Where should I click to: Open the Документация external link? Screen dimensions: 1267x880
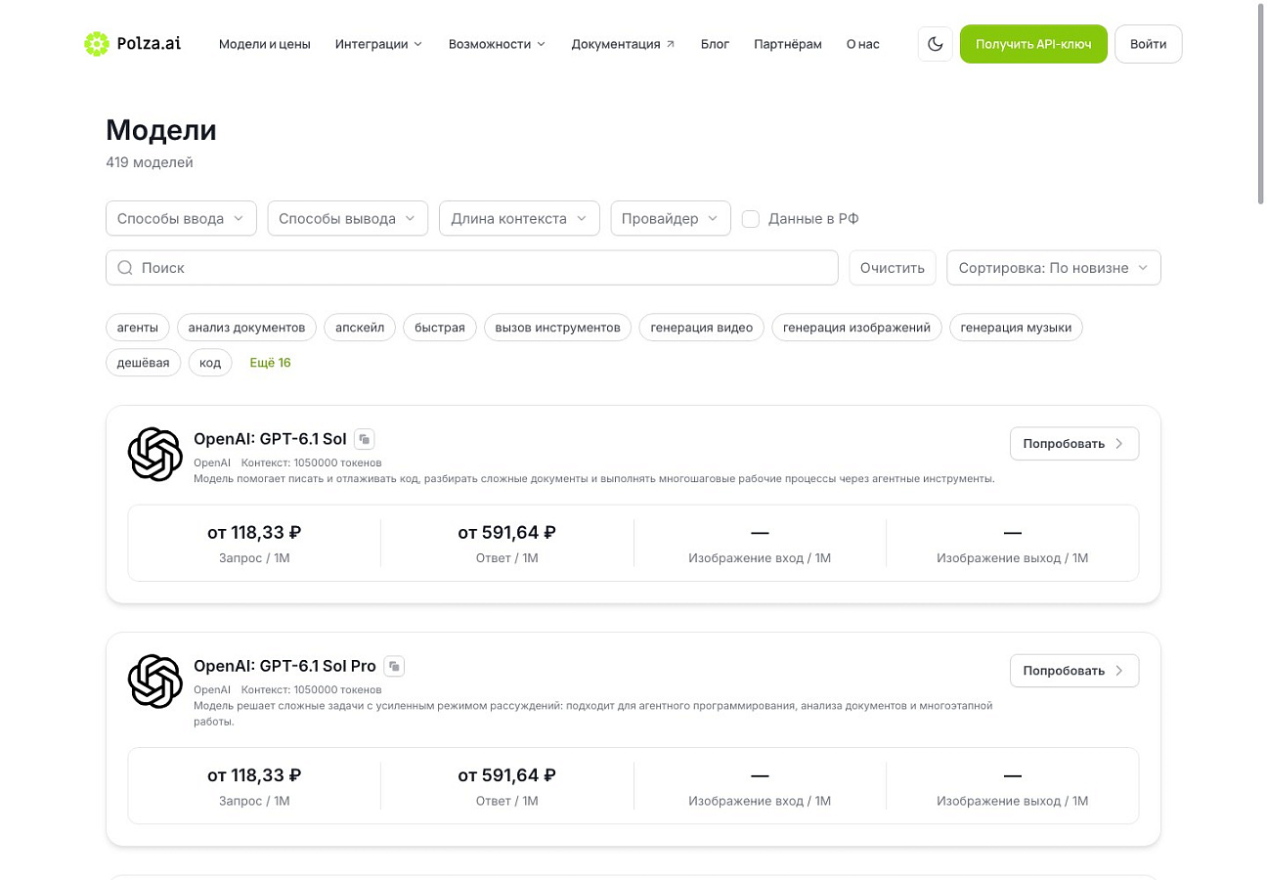point(624,44)
